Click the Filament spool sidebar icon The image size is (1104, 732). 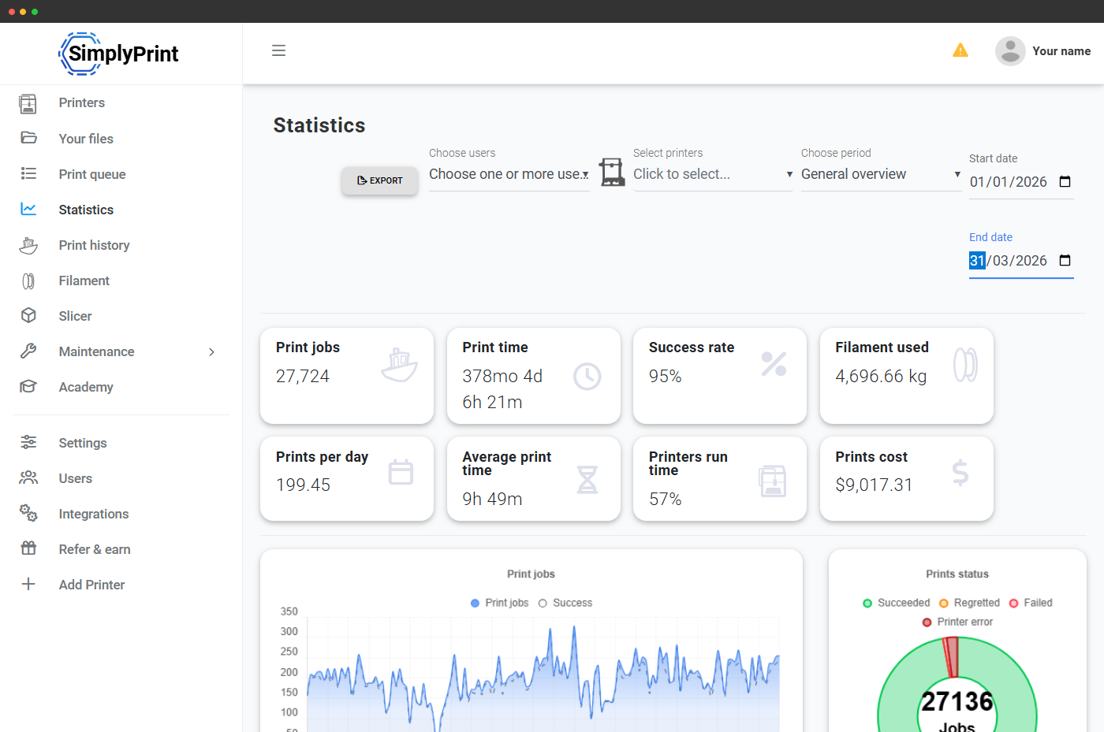click(28, 281)
